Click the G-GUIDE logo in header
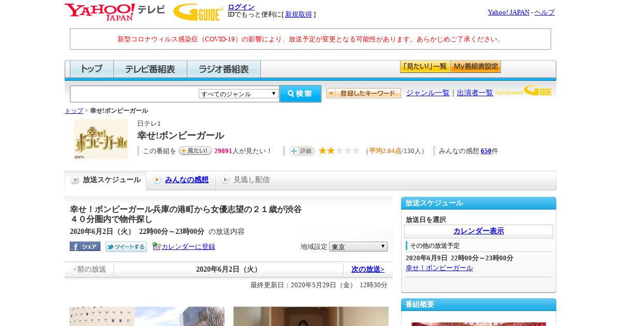 point(198,12)
